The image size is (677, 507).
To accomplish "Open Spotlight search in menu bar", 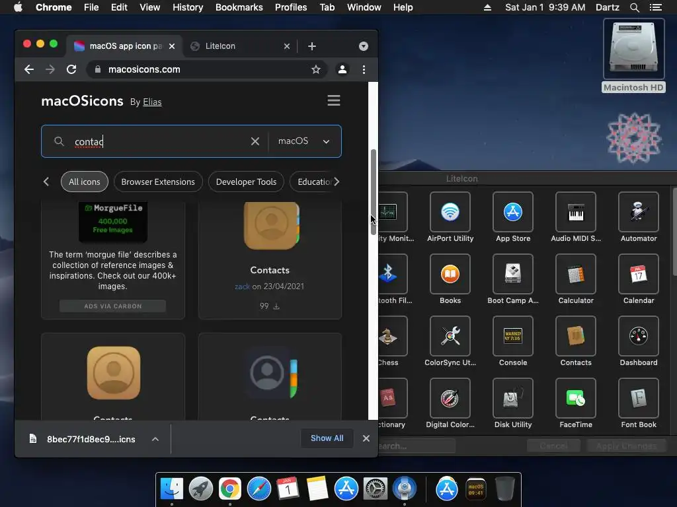I will click(x=634, y=7).
